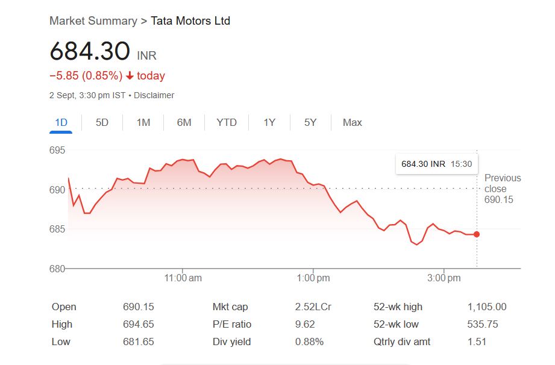
Task: Click the 52-wk high value 1,105.00
Action: click(x=486, y=307)
